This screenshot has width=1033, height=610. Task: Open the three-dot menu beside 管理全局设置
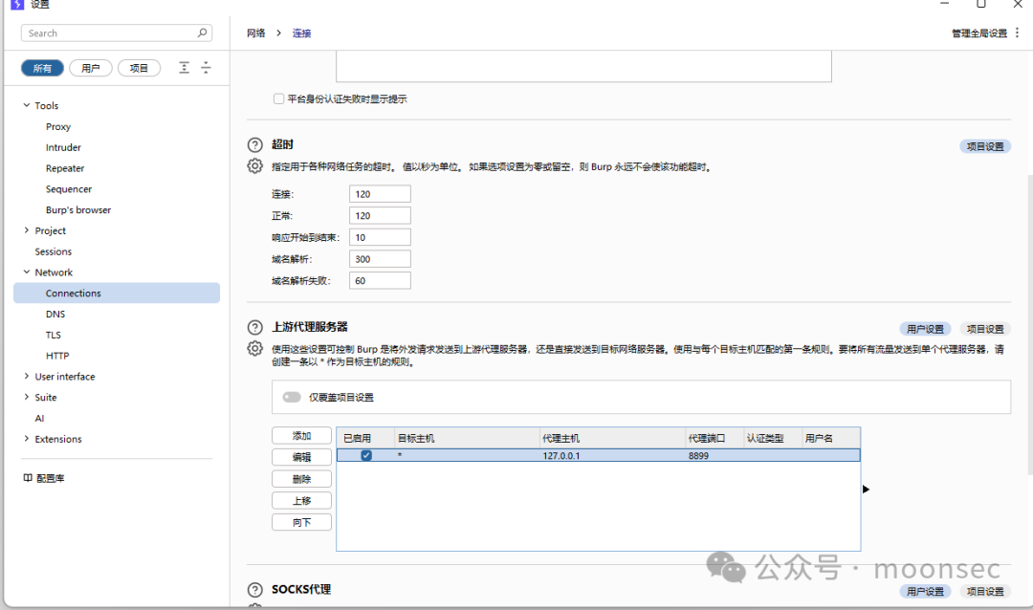(x=1017, y=33)
